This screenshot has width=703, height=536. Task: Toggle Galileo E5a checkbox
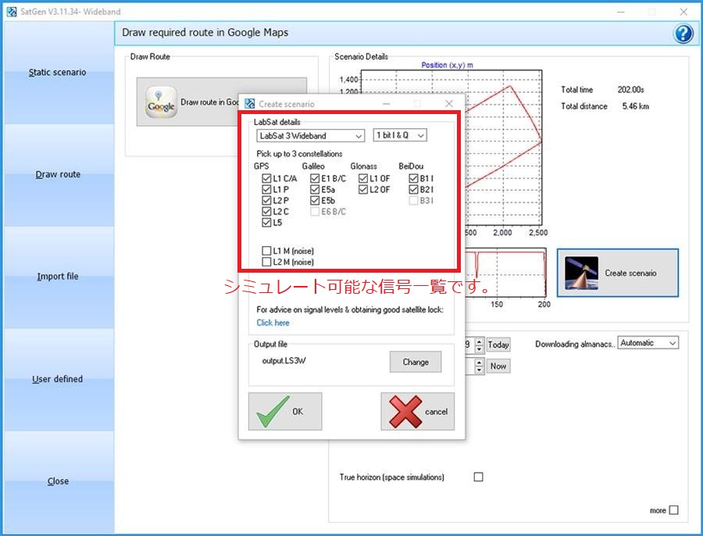(315, 189)
